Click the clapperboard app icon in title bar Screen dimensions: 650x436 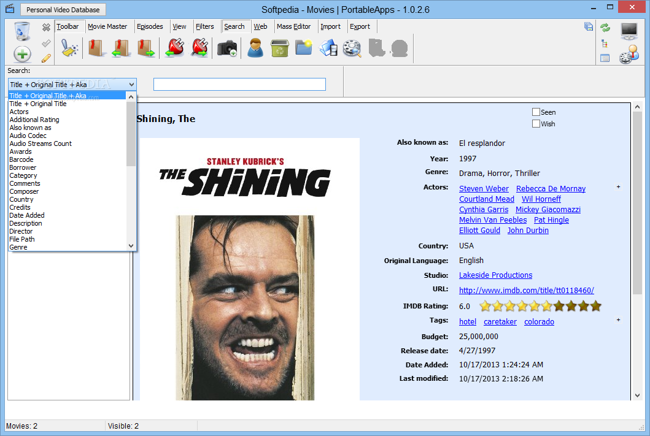[10, 9]
